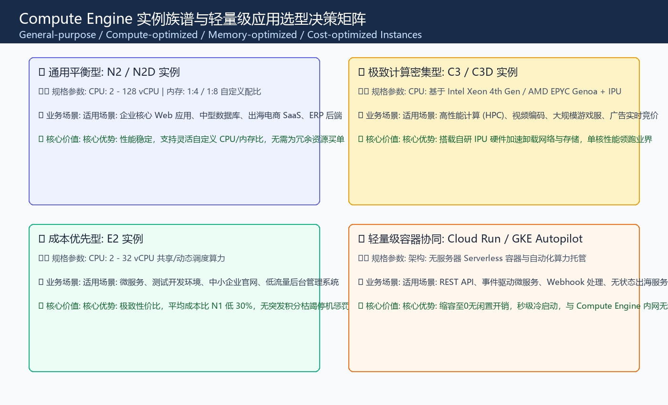Click the title 'Compute Engine 实例族谱与轻量级应用选型决策矩阵'
Viewport: 668px width, 405px height.
pyautogui.click(x=193, y=19)
